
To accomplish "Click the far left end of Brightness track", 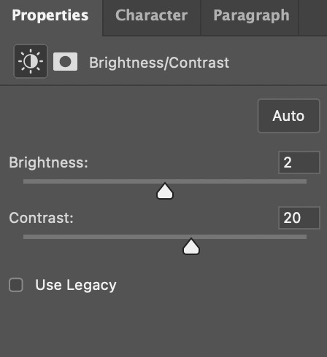I will point(25,181).
